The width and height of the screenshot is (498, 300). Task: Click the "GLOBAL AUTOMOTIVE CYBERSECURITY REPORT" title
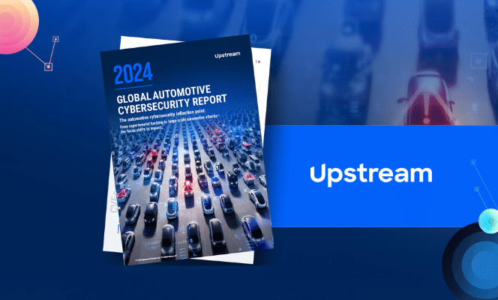pos(172,99)
